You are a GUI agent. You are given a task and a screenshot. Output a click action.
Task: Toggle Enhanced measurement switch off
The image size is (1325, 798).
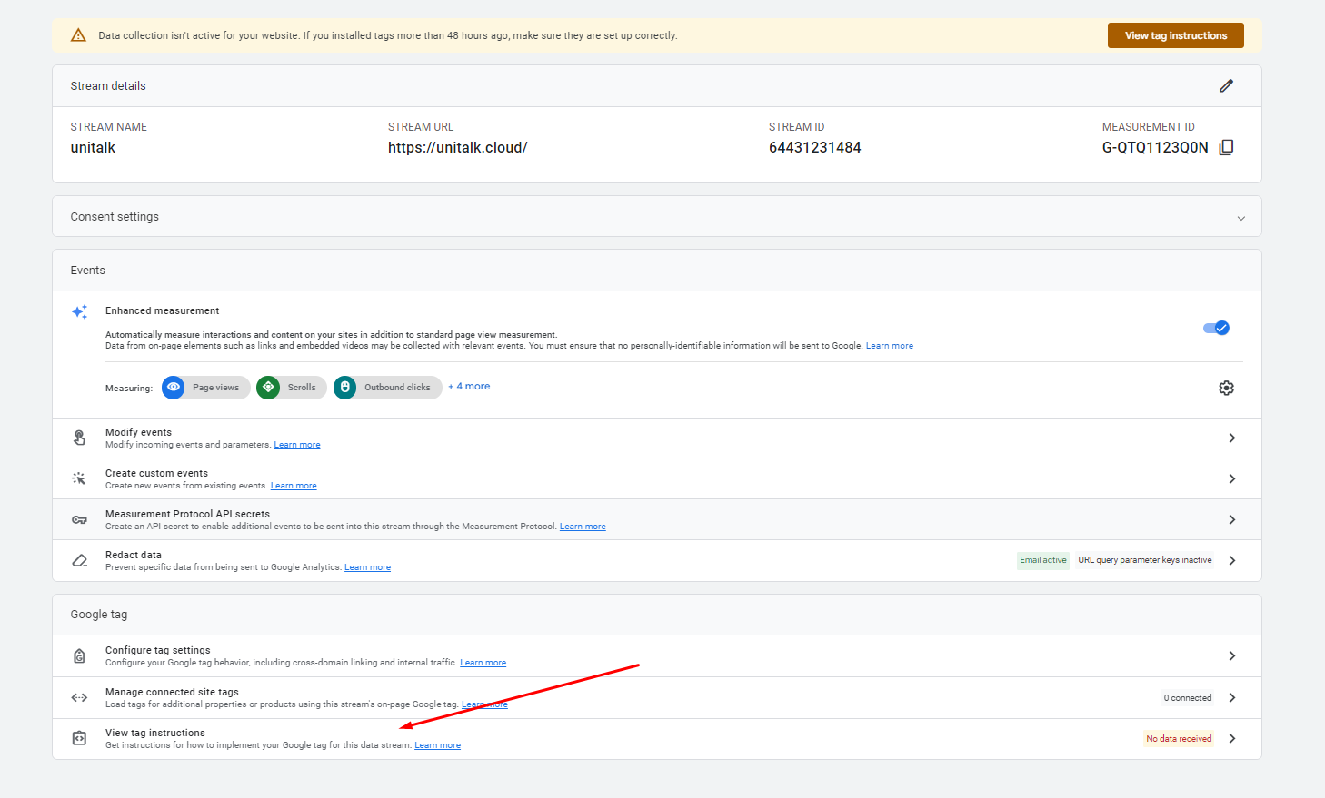coord(1215,328)
